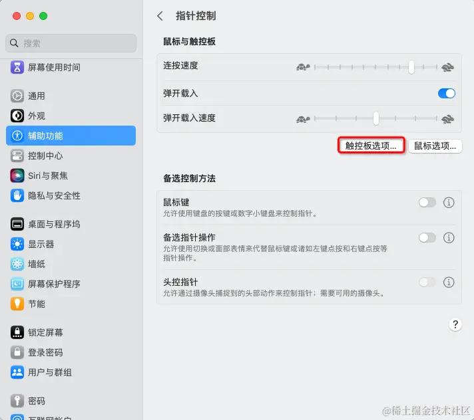Click the 用户与群组 people icon

[17, 372]
